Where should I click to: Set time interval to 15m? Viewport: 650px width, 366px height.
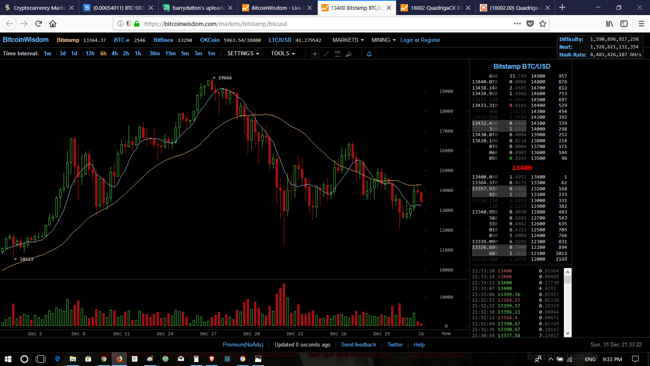coord(170,53)
